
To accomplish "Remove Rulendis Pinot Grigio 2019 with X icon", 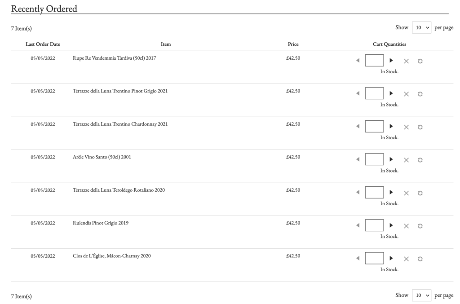I will pos(406,226).
